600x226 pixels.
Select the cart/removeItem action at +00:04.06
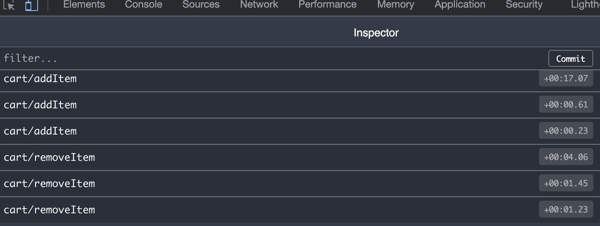point(300,157)
